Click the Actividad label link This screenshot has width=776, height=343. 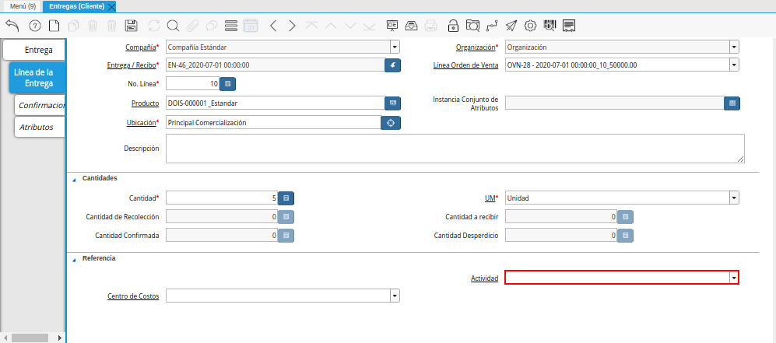(x=484, y=278)
